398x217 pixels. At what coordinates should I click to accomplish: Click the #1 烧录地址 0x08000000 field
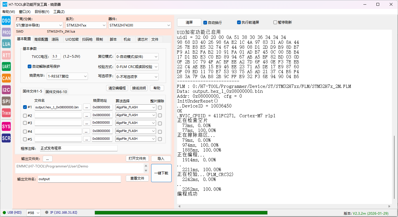(102, 107)
